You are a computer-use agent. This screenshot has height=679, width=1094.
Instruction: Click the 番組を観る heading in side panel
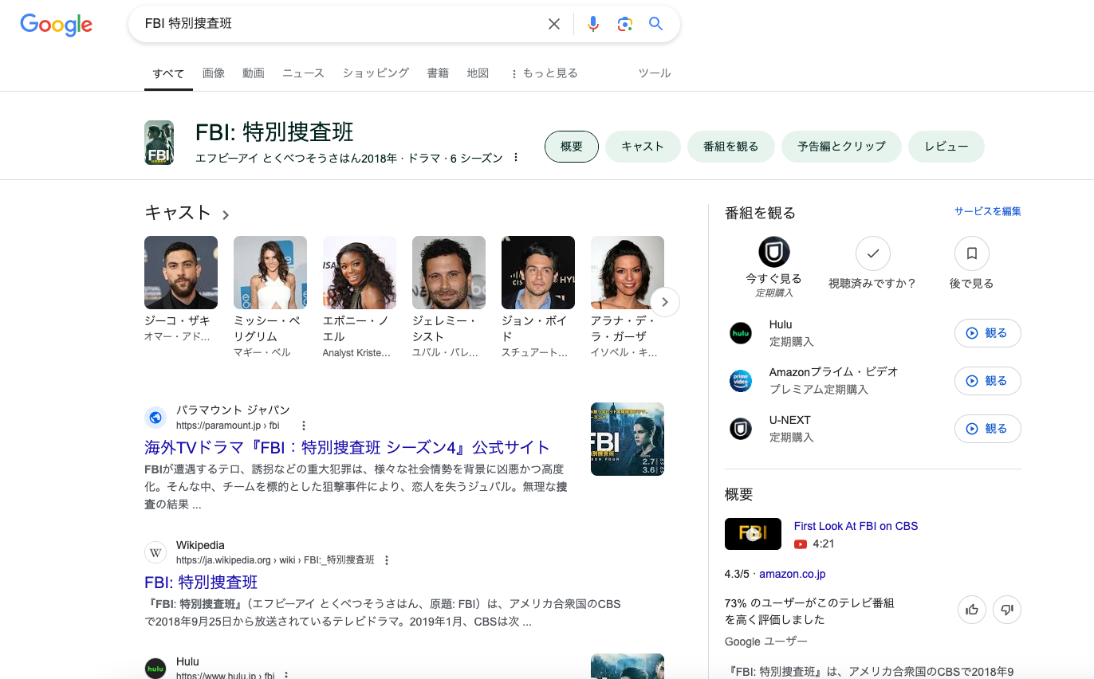point(760,213)
